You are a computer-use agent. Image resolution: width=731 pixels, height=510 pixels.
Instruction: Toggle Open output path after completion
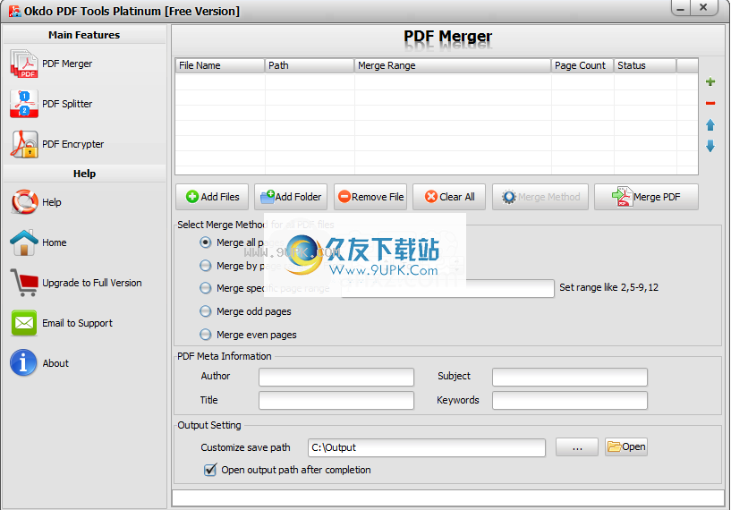[x=210, y=470]
